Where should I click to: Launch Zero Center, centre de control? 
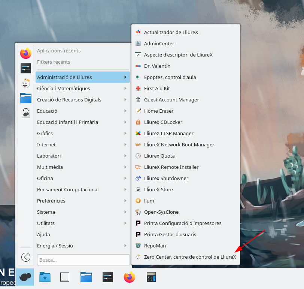coord(190,257)
